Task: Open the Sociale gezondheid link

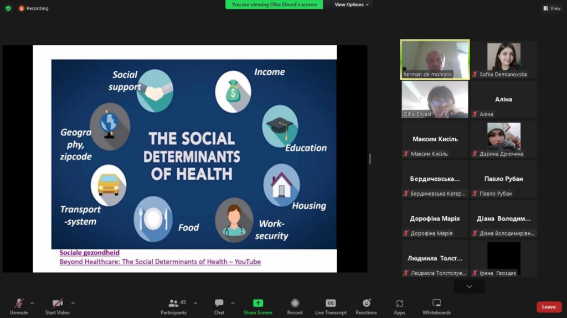Action: pyautogui.click(x=89, y=253)
